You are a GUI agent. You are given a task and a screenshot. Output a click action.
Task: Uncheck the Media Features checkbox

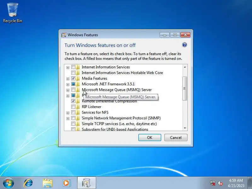tap(73, 78)
